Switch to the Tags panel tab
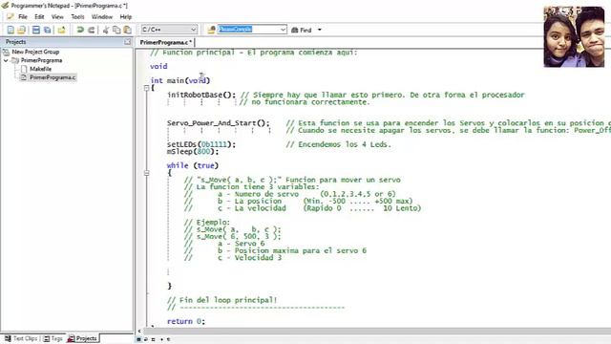611x344 pixels. [53, 338]
